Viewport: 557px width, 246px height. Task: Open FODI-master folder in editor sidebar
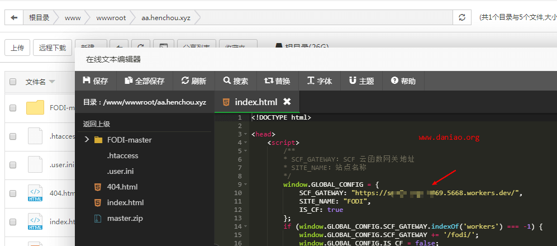click(129, 140)
